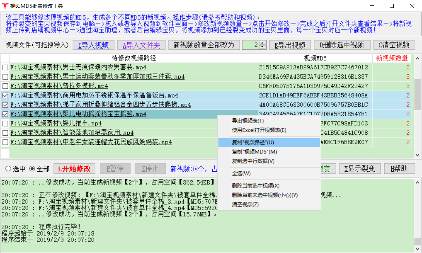
Task: Click the 新视频数量 column header
Action: pyautogui.click(x=391, y=58)
